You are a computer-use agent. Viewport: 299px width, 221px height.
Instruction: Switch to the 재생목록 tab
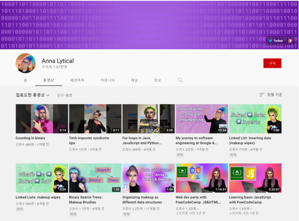pos(77,80)
